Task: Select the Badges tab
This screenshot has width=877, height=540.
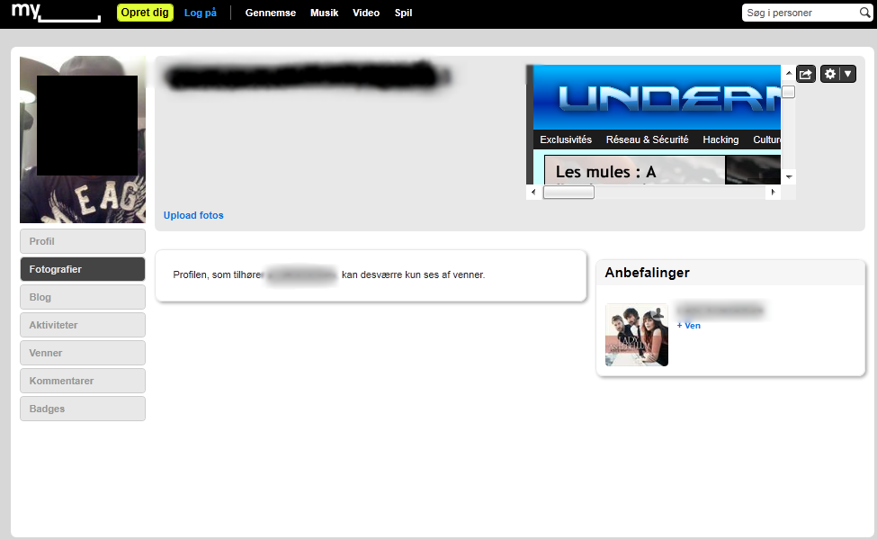Action: [83, 409]
